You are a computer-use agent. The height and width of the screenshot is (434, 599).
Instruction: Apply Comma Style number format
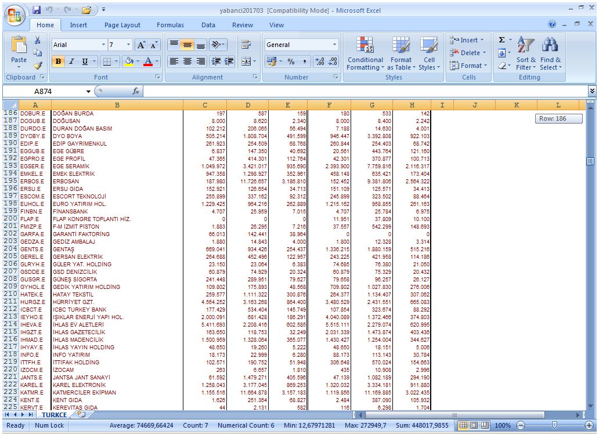(304, 62)
